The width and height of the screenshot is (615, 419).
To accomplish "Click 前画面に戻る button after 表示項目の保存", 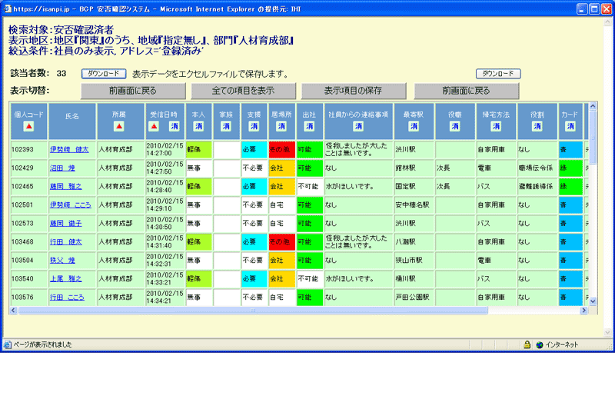I will click(467, 91).
